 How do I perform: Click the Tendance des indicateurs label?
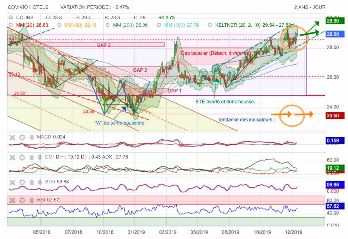tap(246, 120)
